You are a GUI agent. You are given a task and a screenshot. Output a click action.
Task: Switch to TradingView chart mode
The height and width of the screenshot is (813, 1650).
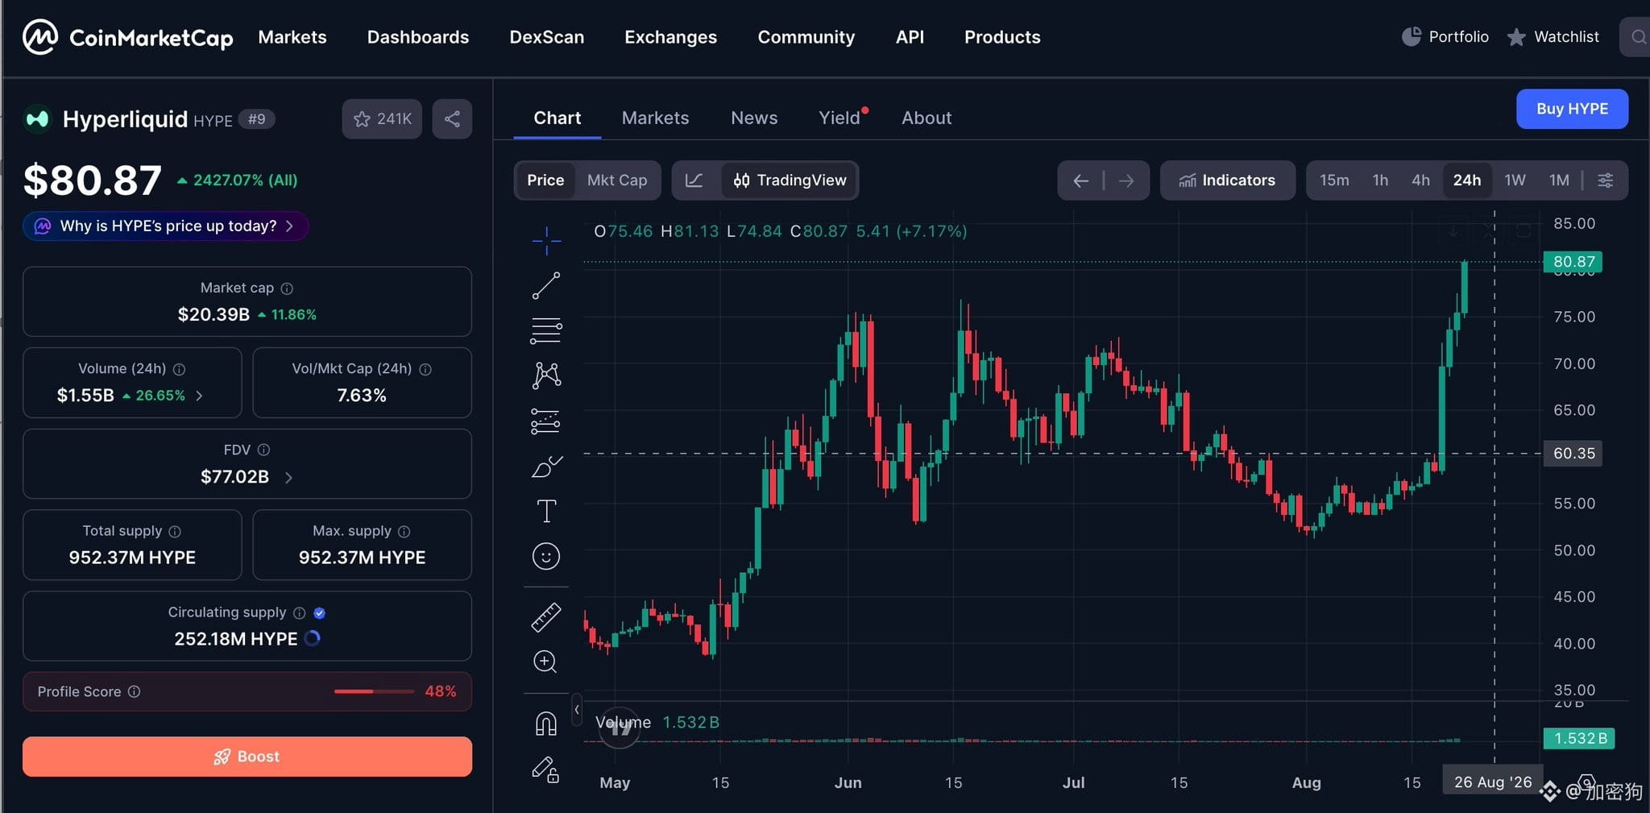click(790, 180)
